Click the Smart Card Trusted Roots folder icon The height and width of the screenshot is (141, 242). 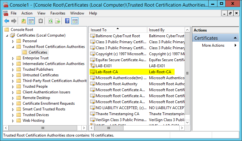[x=19, y=109]
